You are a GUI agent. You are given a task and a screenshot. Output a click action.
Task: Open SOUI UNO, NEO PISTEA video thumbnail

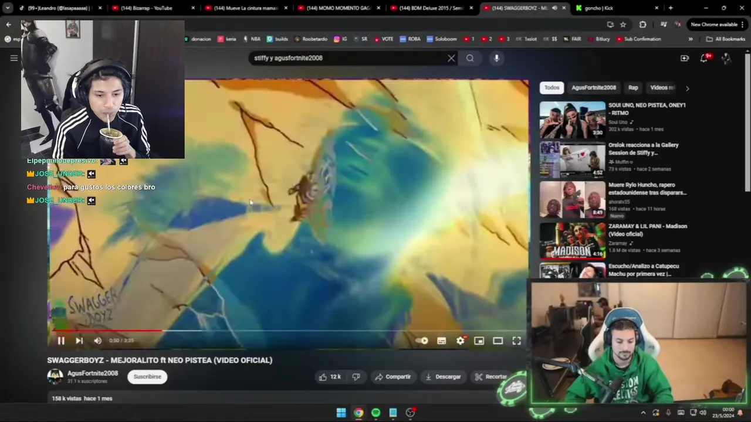coord(573,120)
